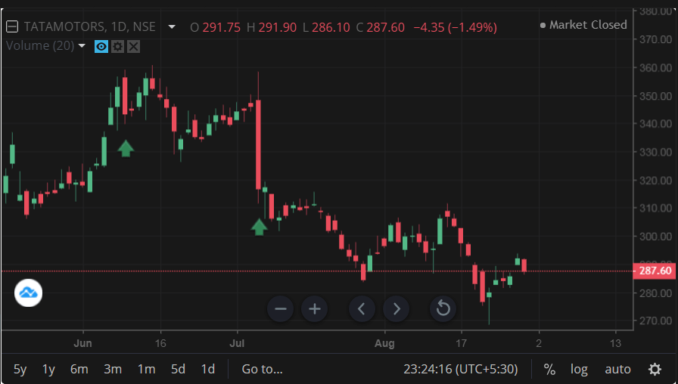The height and width of the screenshot is (384, 678).
Task: Open the Volume indicator settings gear
Action: [x=117, y=46]
